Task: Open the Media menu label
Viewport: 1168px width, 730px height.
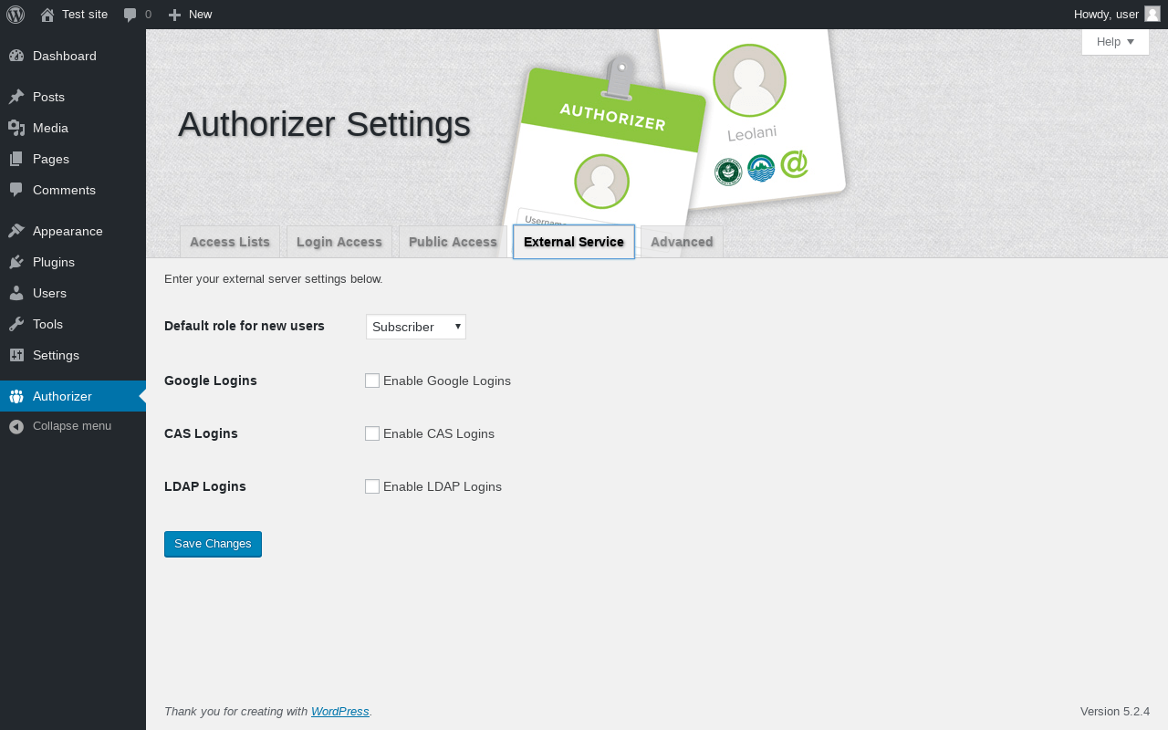Action: pos(50,128)
